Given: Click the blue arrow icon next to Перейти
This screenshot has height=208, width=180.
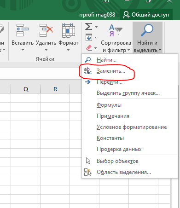Looking at the screenshot, I should [88, 82].
